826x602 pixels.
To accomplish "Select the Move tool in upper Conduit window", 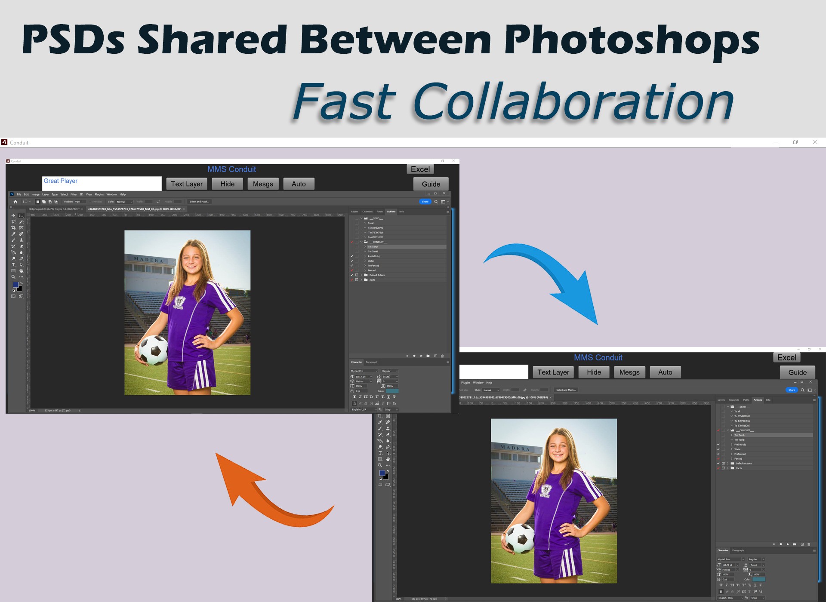I will pos(13,215).
